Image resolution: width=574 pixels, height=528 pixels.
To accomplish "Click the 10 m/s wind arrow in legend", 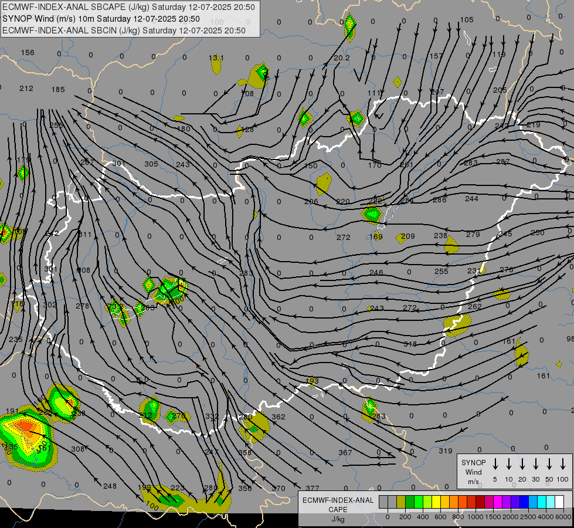I will coord(509,464).
